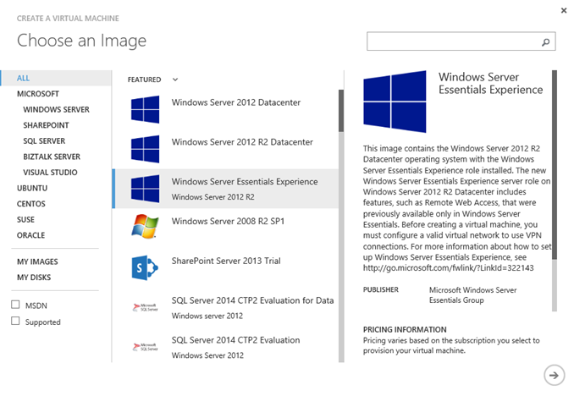Click the 'Windows server 2012' subtitle under Evaluation for Data
The height and width of the screenshot is (396, 574).
[x=207, y=316]
